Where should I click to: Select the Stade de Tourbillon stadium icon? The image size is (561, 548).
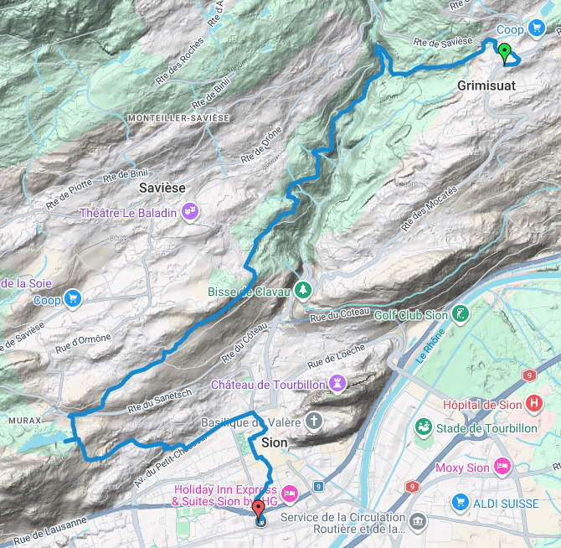[x=424, y=427]
